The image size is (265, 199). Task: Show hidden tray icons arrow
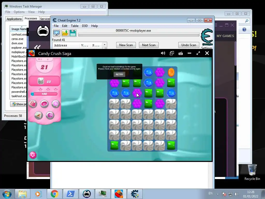coord(218,194)
